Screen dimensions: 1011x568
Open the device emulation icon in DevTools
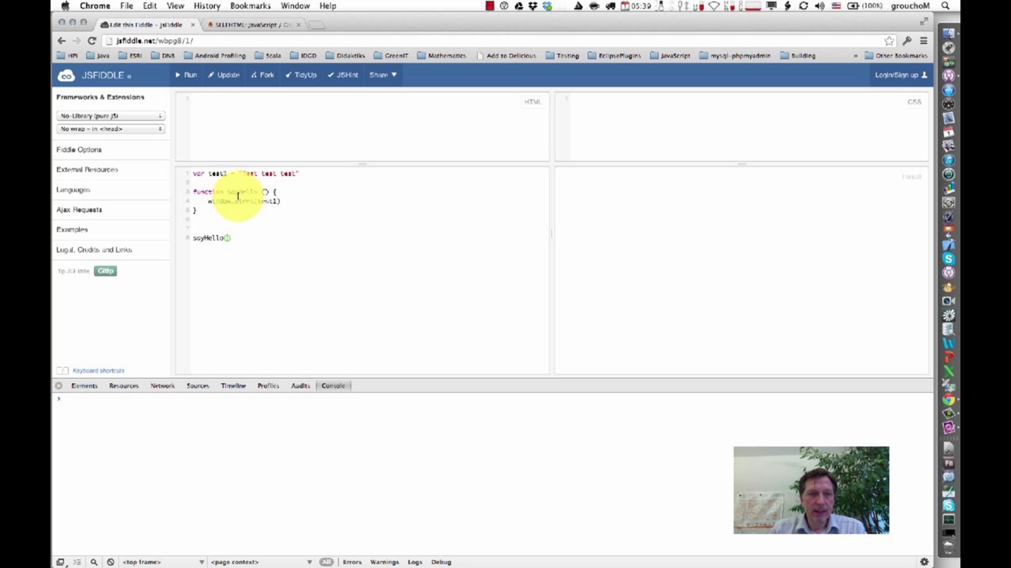60,562
